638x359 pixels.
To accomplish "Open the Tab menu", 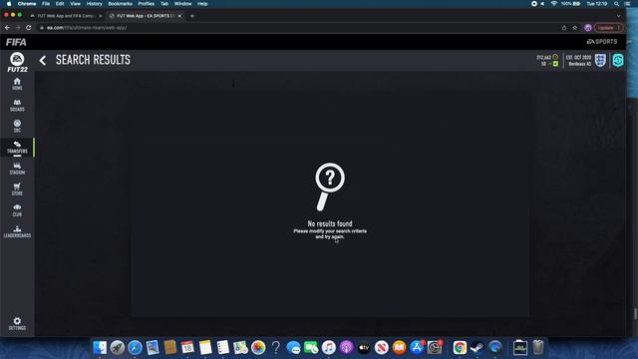I will pyautogui.click(x=164, y=4).
